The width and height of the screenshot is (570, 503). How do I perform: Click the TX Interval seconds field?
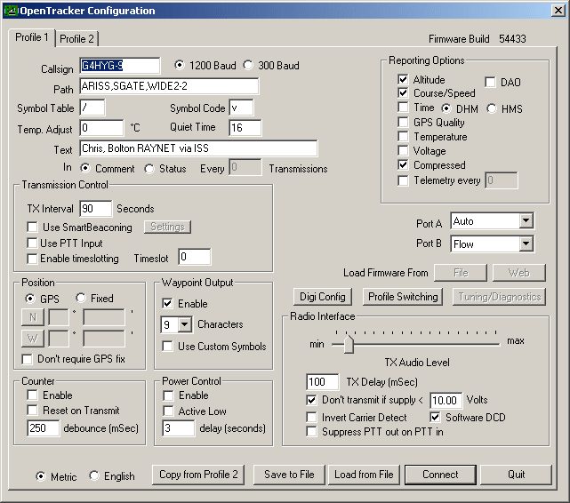(96, 209)
